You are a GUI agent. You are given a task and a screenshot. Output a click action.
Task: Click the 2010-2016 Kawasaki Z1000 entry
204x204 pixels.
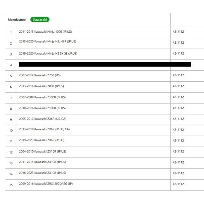[x=42, y=108]
